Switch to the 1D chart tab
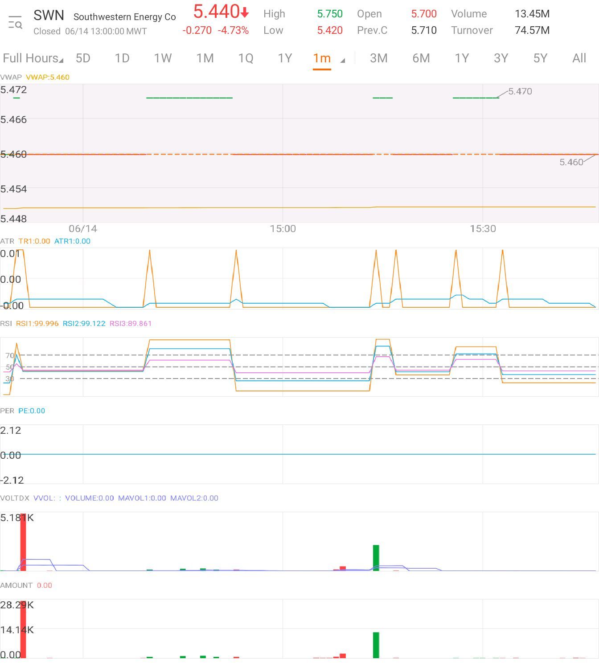The image size is (599, 664). (x=122, y=58)
